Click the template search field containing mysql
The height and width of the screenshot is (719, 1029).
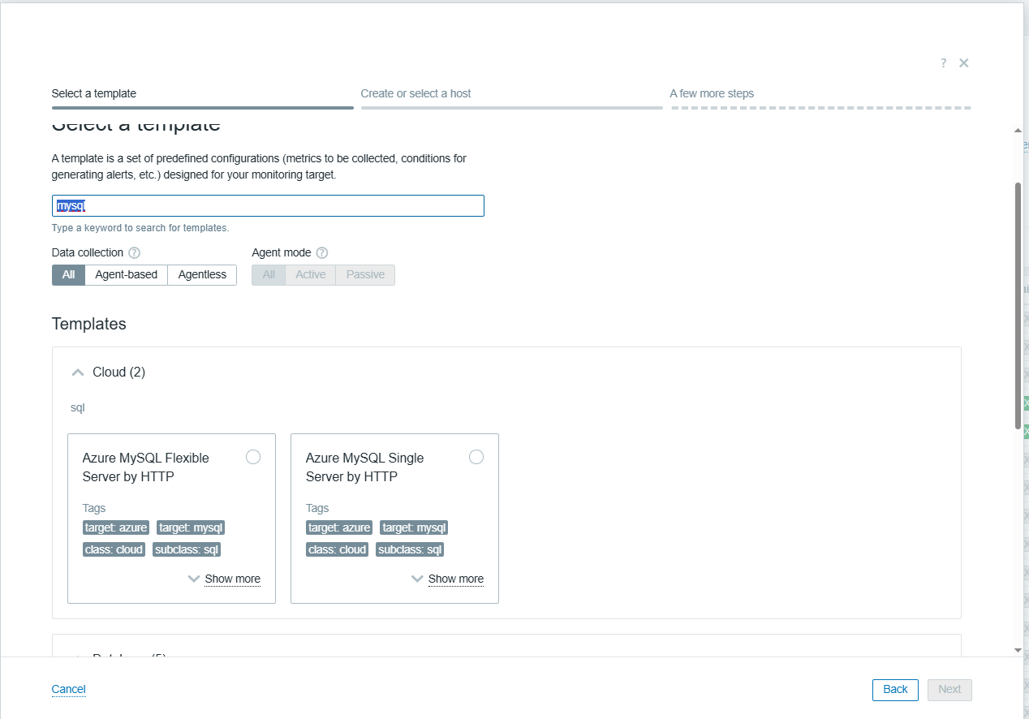pos(268,206)
